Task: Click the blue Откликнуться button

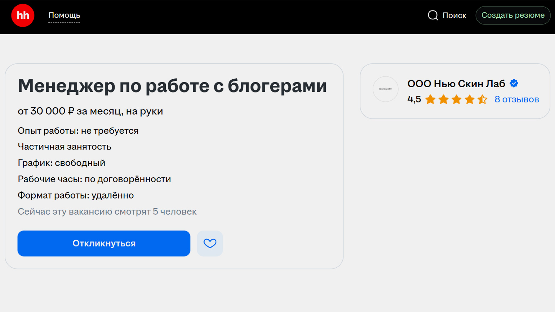Action: point(104,244)
